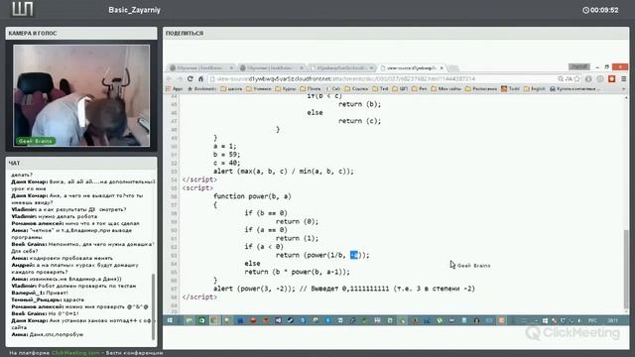This screenshot has height=357, width=635.
Task: Click the 'if (a < 0)' code line
Action: [264, 247]
